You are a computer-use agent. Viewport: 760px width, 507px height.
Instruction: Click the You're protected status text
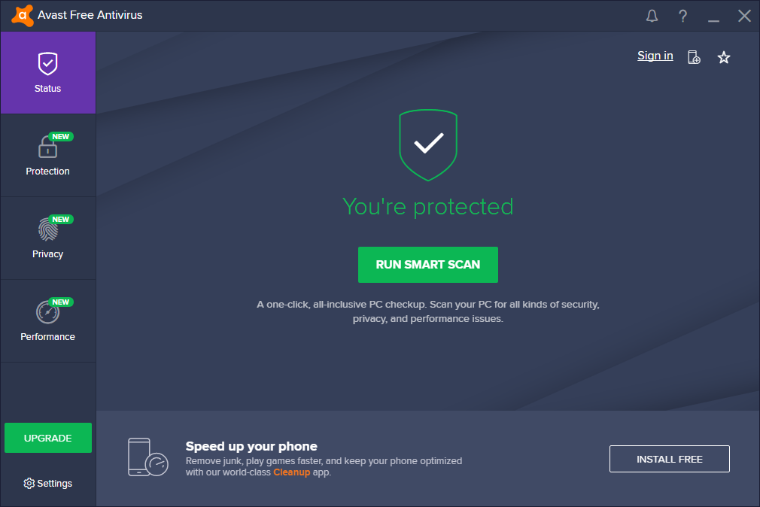coord(428,207)
